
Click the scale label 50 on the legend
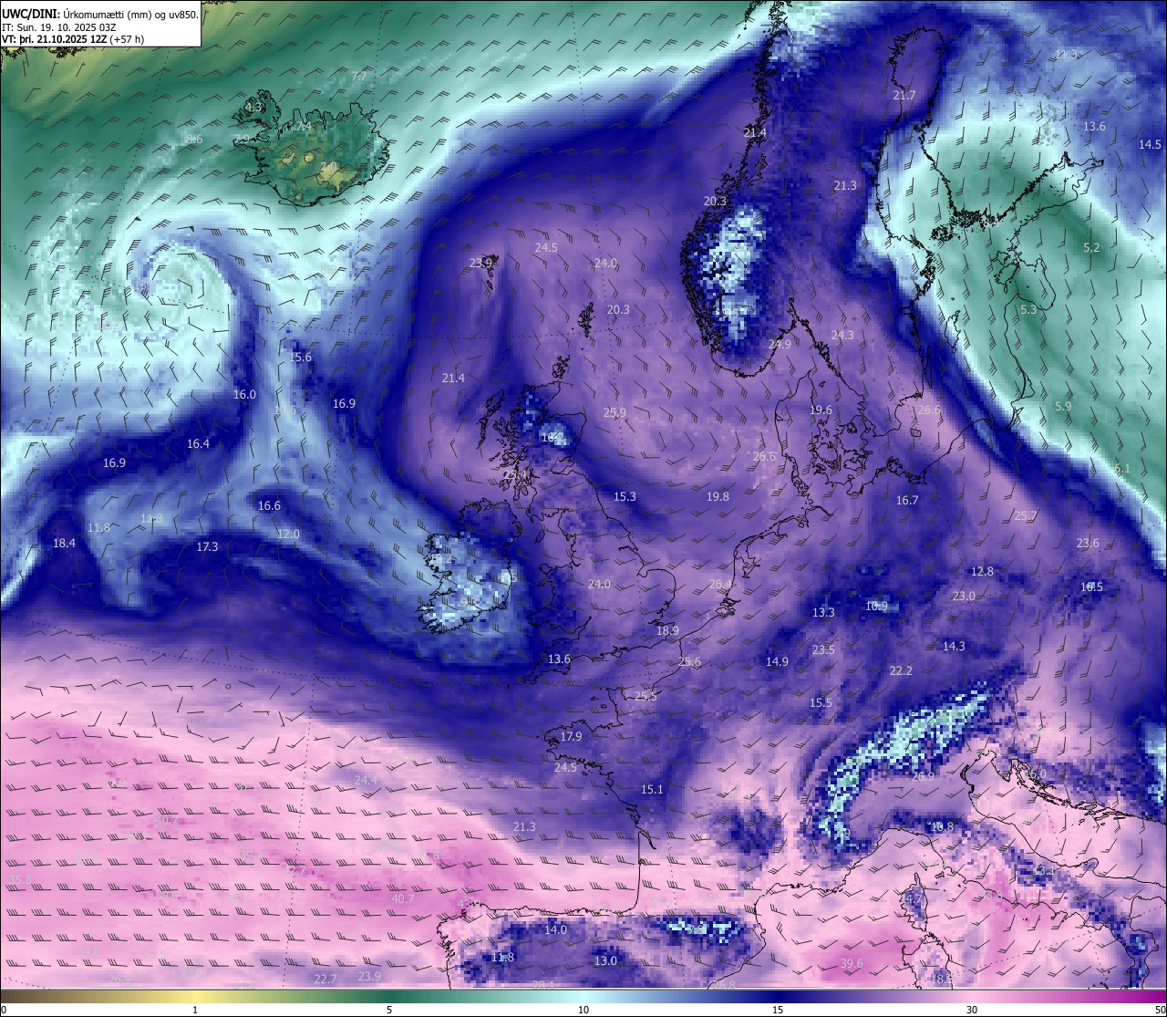coord(1159,1010)
